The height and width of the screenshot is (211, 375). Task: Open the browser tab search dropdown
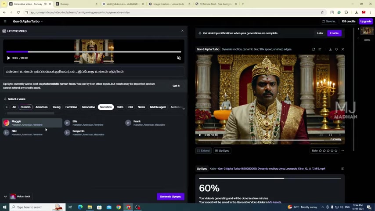pyautogui.click(x=4, y=4)
